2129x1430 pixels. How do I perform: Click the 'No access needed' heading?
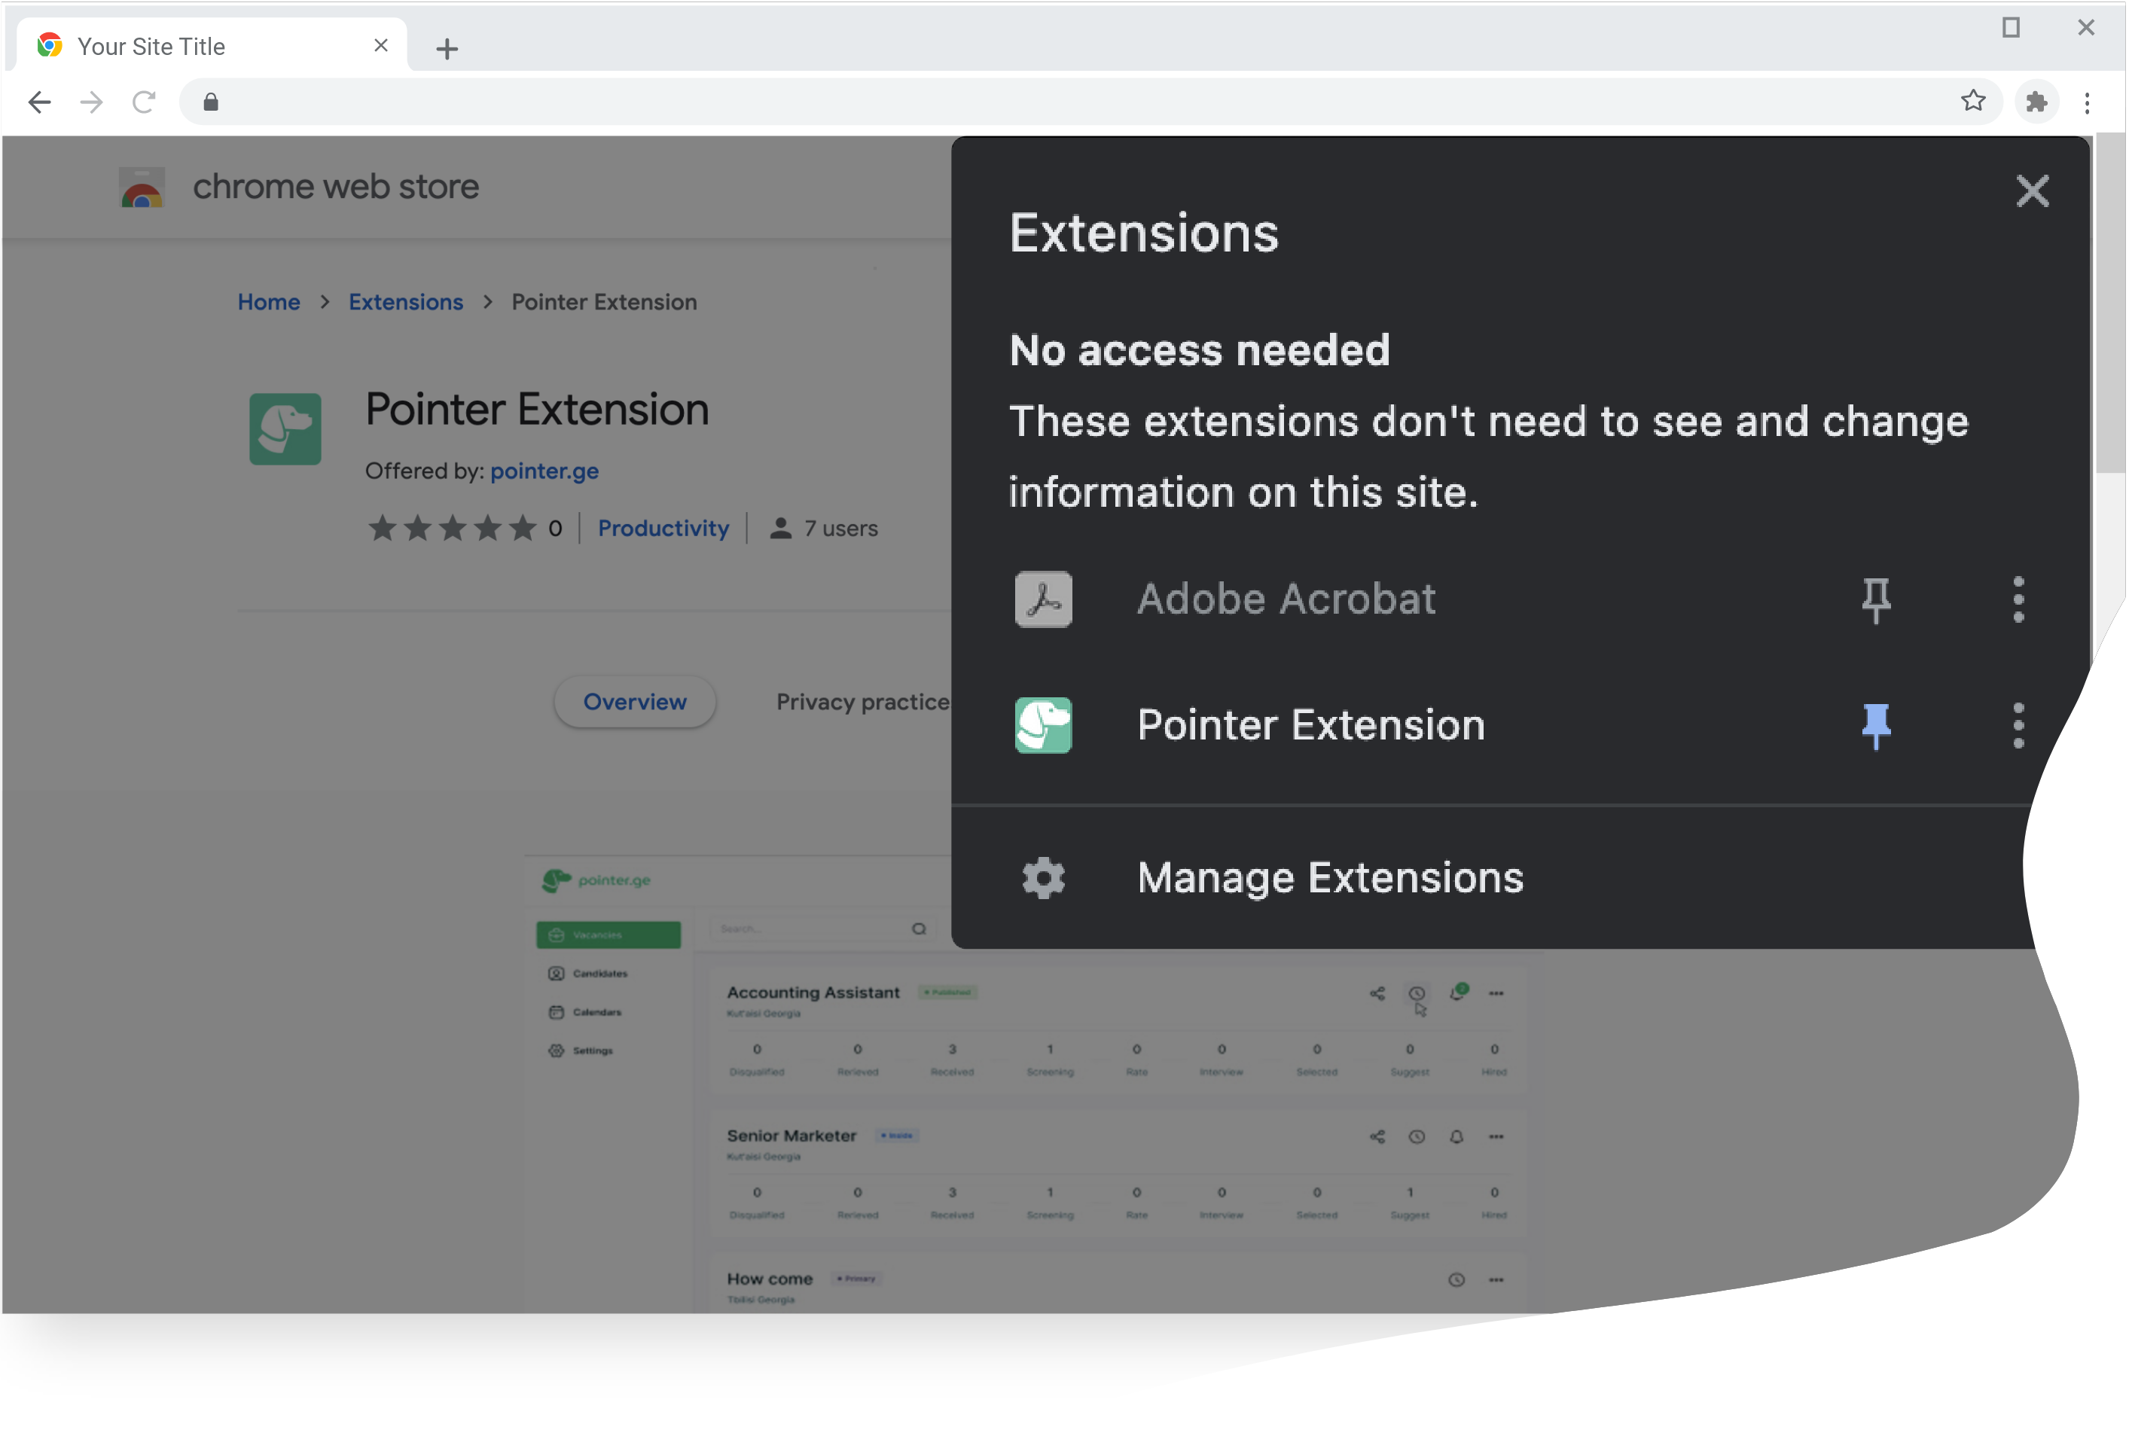tap(1200, 351)
